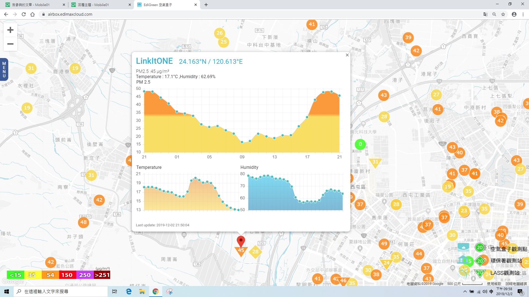The height and width of the screenshot is (297, 529).
Task: Select the orange 49 marker
Action: pyautogui.click(x=384, y=244)
